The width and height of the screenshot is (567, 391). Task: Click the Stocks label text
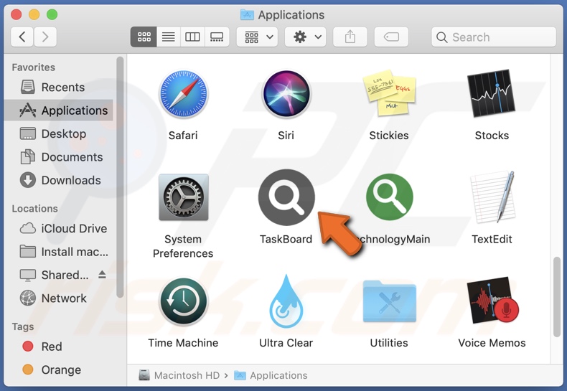[492, 136]
